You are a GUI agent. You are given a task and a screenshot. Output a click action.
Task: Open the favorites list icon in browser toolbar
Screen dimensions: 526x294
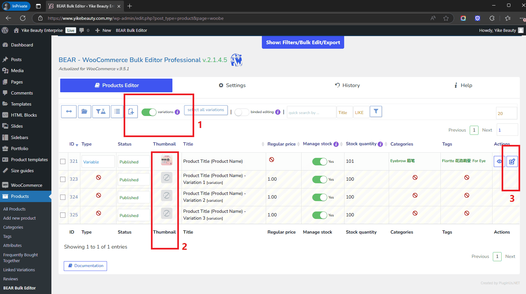click(x=508, y=18)
